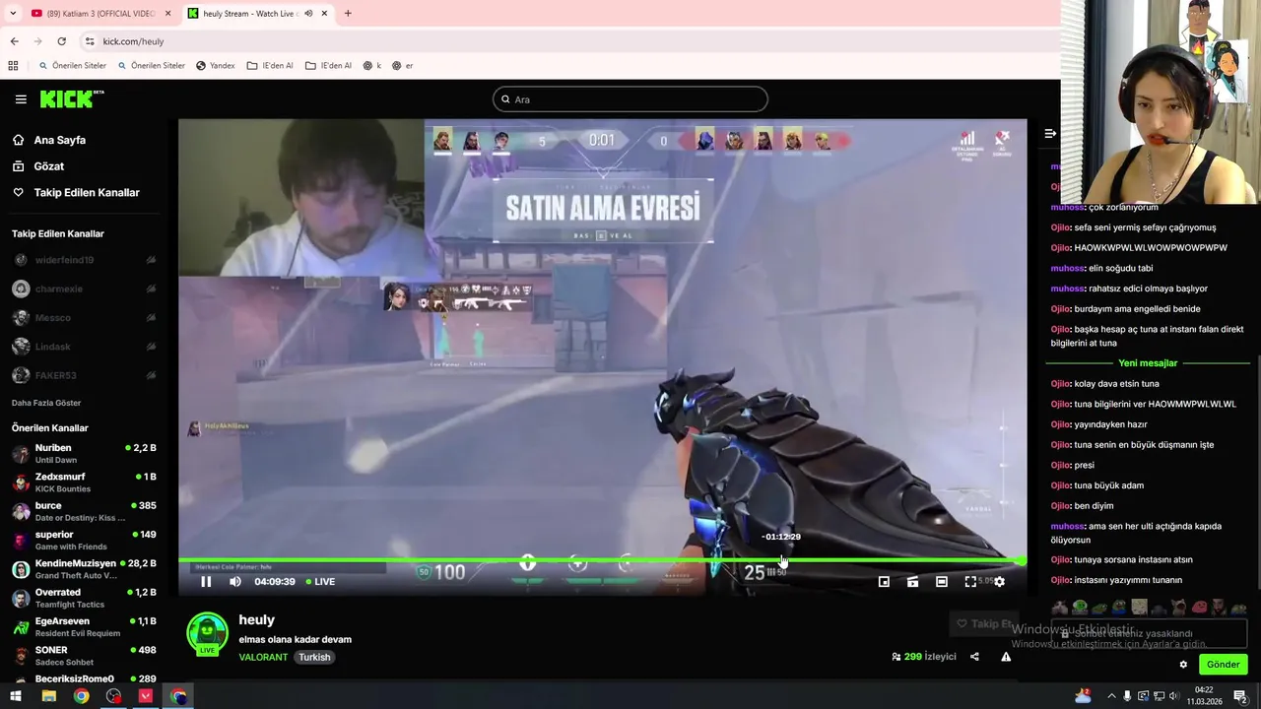Open followed channel FAKER53
This screenshot has height=709, width=1261.
click(x=84, y=375)
